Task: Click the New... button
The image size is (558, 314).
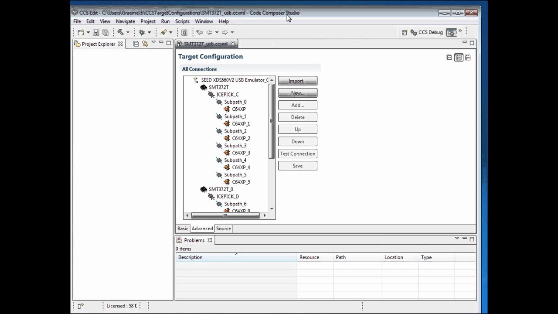Action: click(x=298, y=93)
